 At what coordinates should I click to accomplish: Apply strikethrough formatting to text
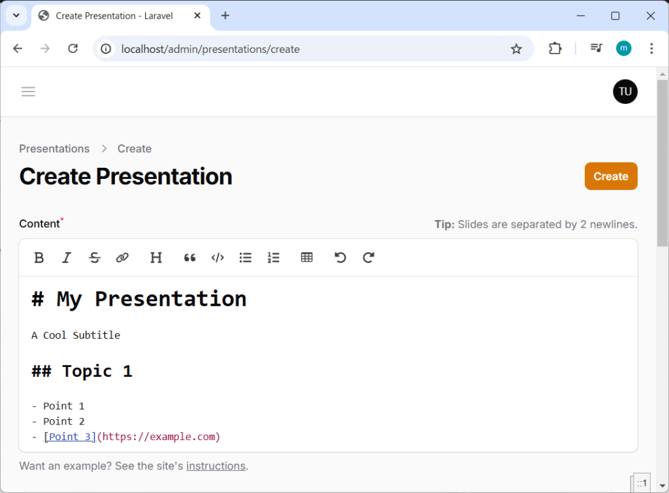[95, 258]
